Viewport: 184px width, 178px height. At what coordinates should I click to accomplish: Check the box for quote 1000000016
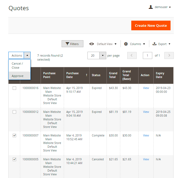point(15,88)
